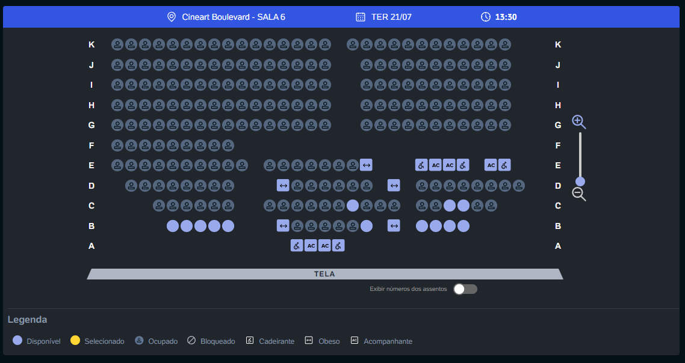The width and height of the screenshot is (685, 363).
Task: Select wheelchair seat at far end of row E
Action: [x=504, y=165]
